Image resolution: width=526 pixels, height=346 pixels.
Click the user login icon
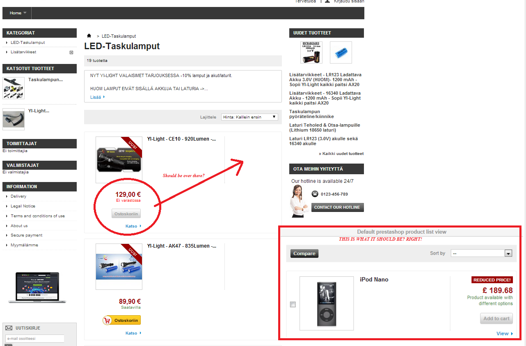point(327,1)
